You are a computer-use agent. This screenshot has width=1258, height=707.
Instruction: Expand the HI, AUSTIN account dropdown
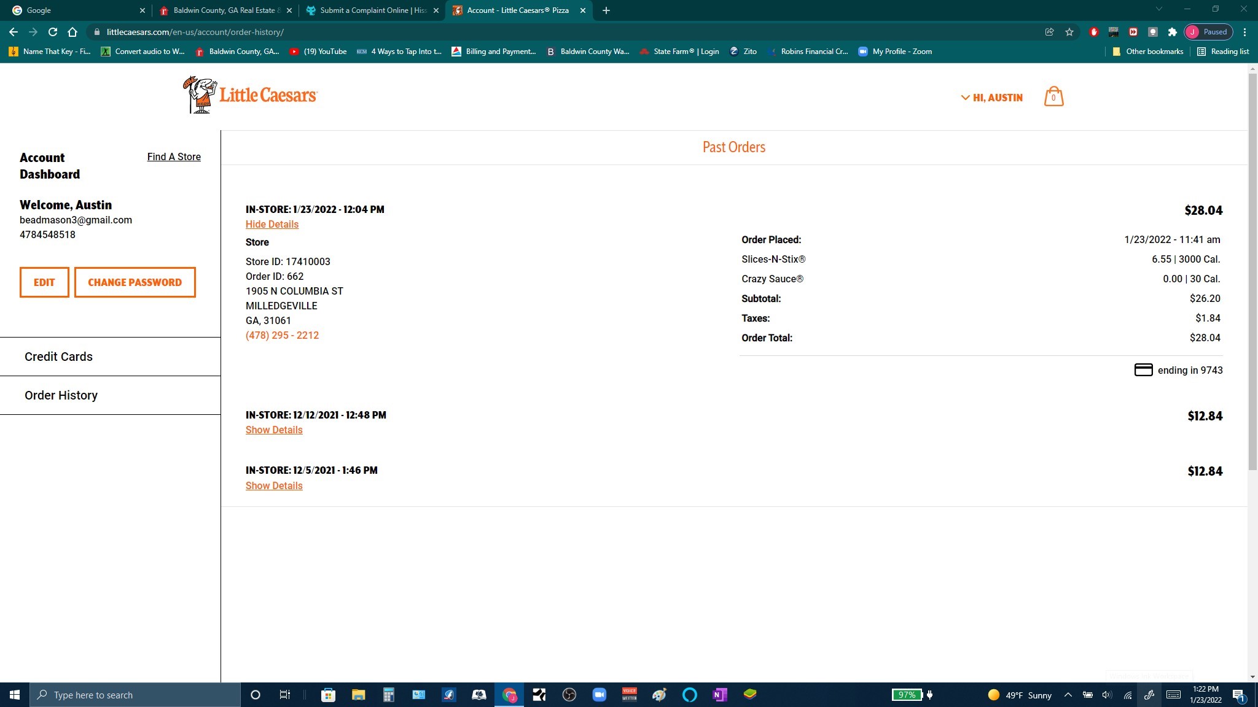coord(991,97)
